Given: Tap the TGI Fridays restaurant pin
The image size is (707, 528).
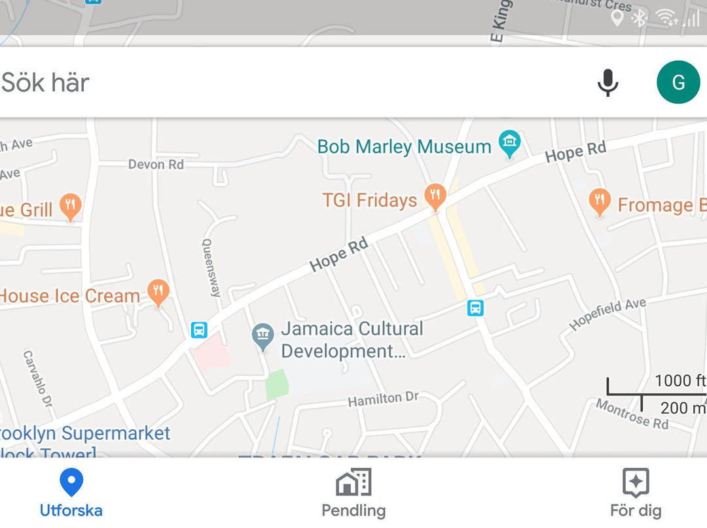Looking at the screenshot, I should pos(435,197).
